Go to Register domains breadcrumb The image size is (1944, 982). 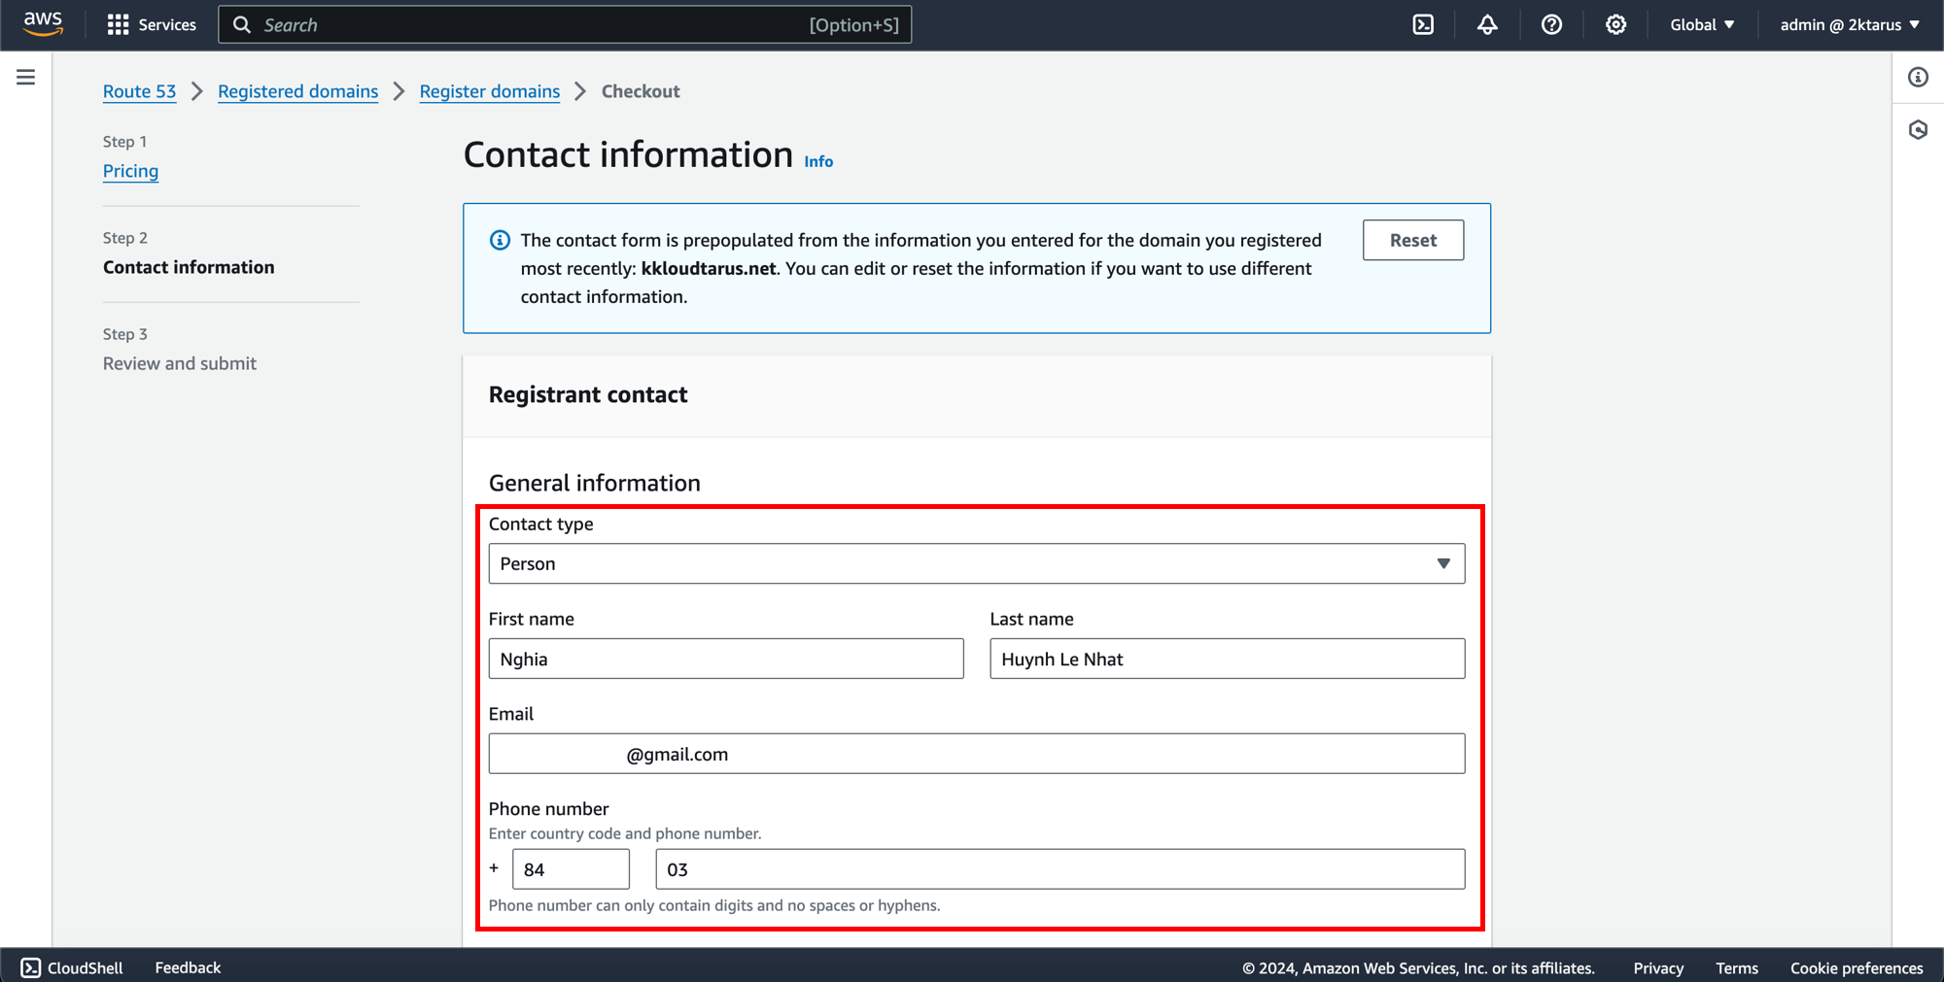tap(490, 91)
